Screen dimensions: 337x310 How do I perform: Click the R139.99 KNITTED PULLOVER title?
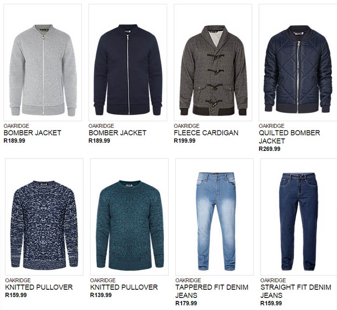coord(124,287)
